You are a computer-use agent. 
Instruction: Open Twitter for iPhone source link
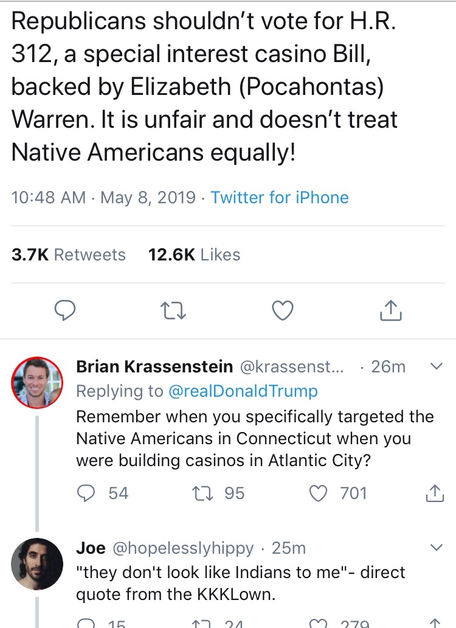[x=280, y=198]
